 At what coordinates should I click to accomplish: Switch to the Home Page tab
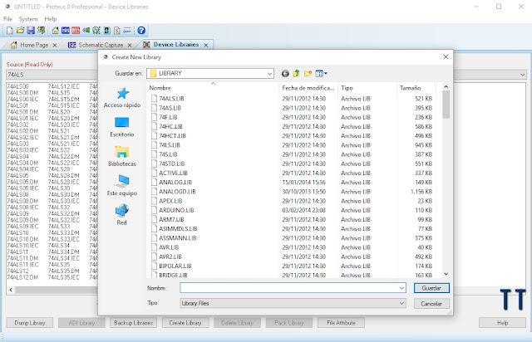(34, 45)
